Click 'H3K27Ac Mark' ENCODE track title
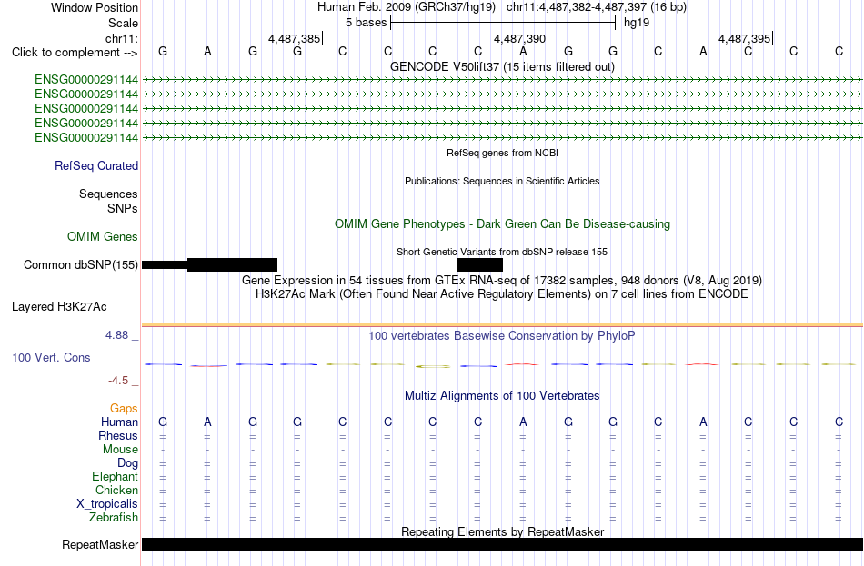This screenshot has height=566, width=864. pos(502,294)
